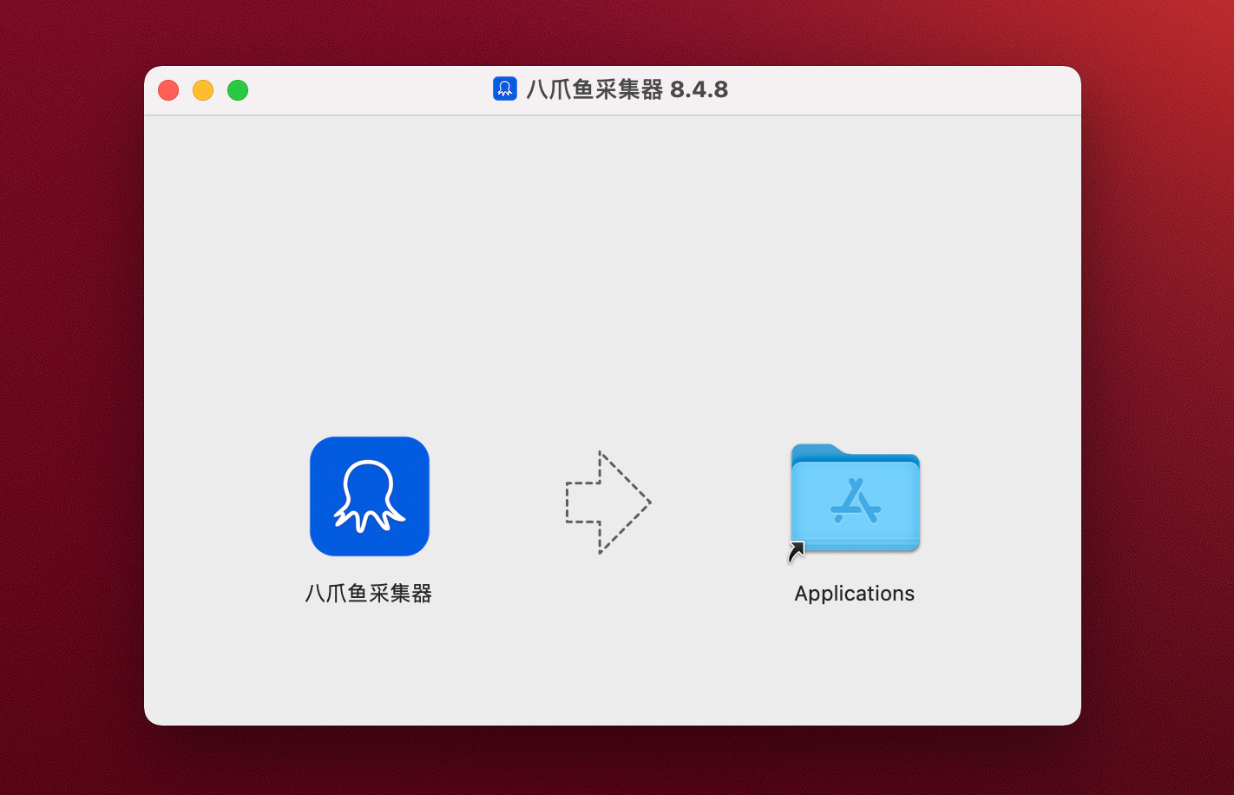The width and height of the screenshot is (1234, 795).
Task: Click the Applications label under folder
Action: point(855,594)
